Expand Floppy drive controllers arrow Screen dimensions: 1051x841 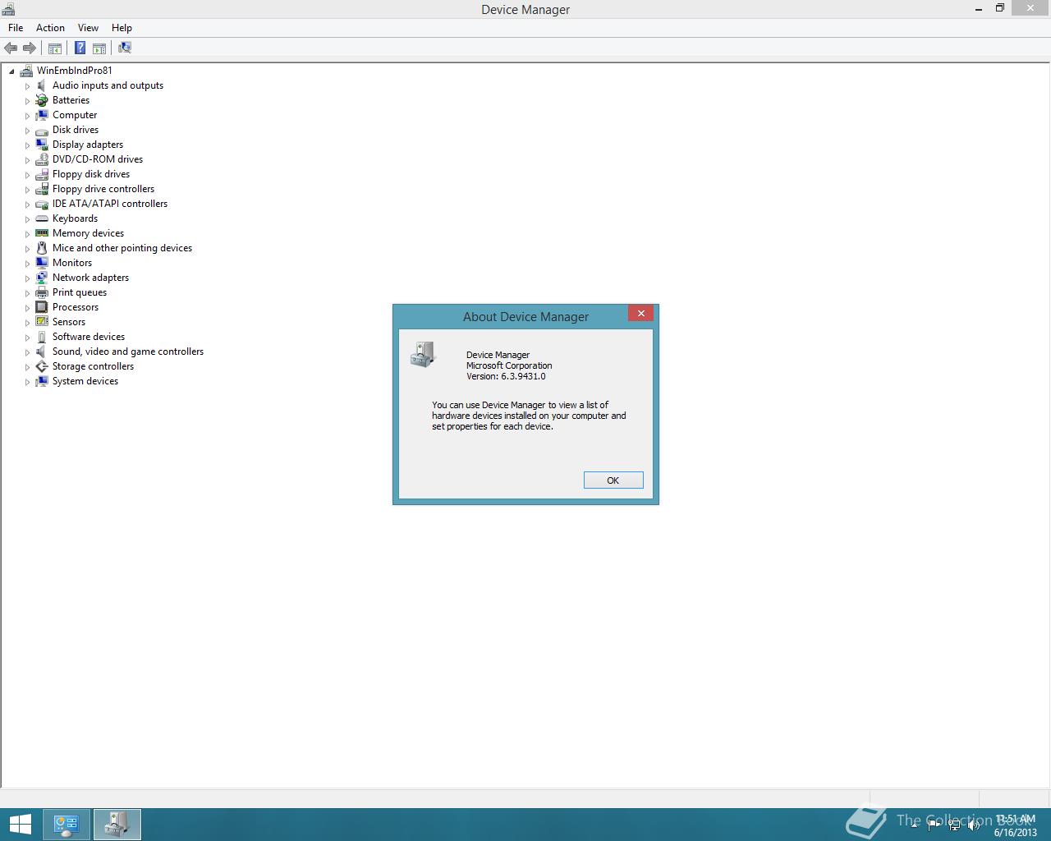click(27, 190)
